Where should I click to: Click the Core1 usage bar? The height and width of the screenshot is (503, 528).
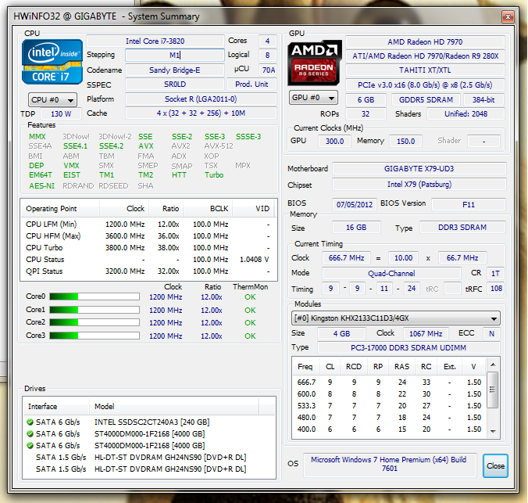(95, 310)
